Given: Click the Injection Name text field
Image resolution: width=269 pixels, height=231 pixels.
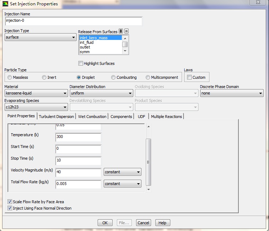Looking at the screenshot, I should pyautogui.click(x=73, y=21).
